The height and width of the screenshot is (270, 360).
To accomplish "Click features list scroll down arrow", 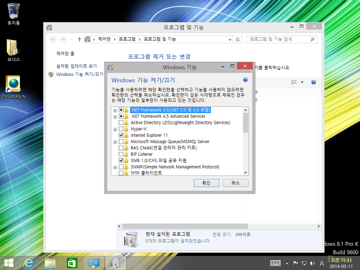I will (x=245, y=173).
